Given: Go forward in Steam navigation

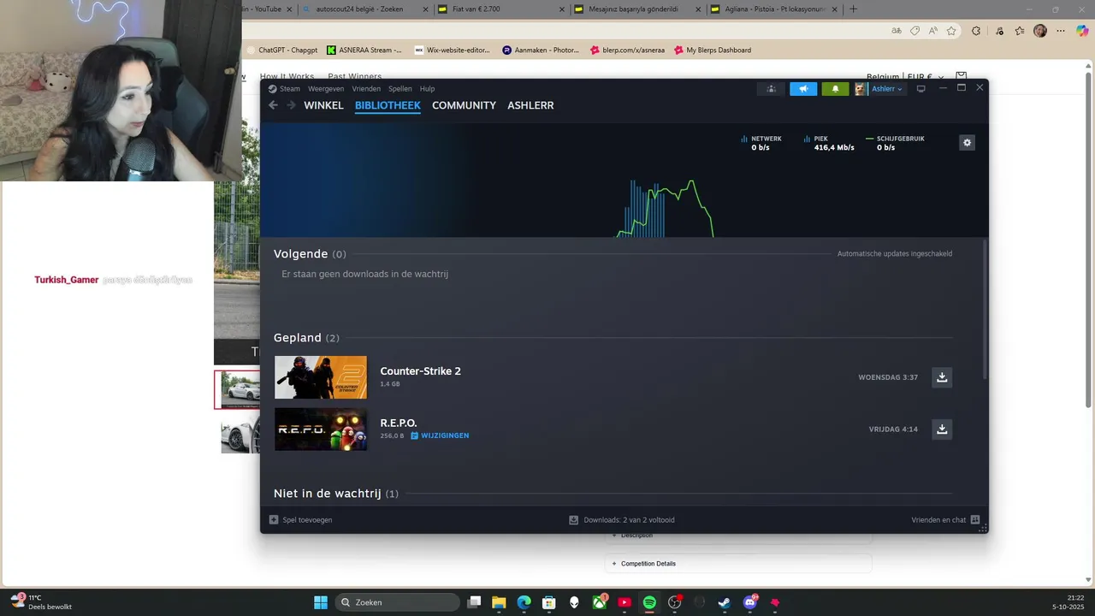Looking at the screenshot, I should click(291, 105).
